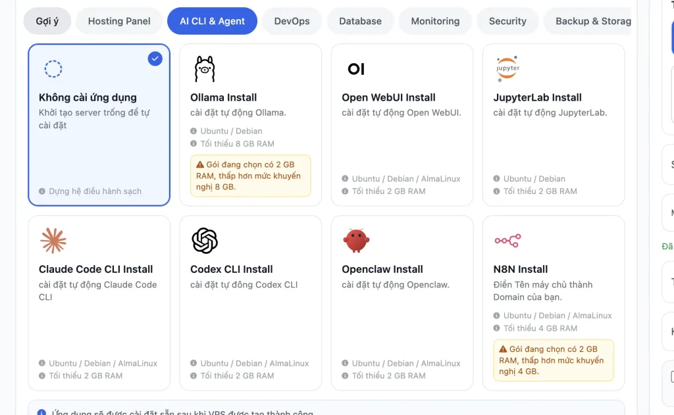
Task: Click info icon beside Tối thiểu 8 GB RAM
Action: 194,143
